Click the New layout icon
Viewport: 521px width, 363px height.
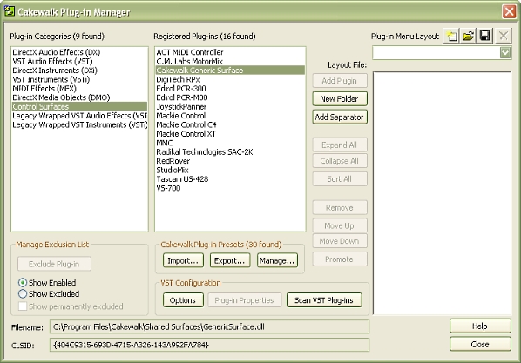coord(451,36)
